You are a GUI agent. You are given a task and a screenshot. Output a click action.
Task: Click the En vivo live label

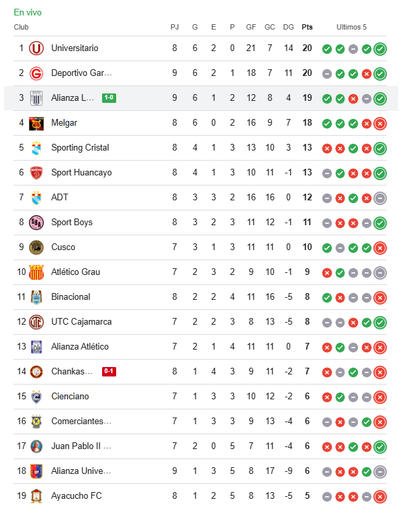(x=28, y=13)
